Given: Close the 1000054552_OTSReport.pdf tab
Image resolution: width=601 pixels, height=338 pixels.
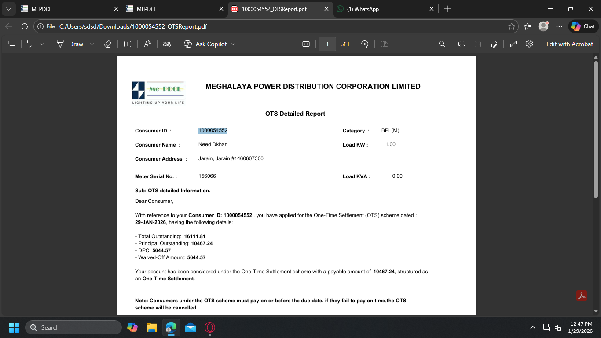Looking at the screenshot, I should click(326, 9).
